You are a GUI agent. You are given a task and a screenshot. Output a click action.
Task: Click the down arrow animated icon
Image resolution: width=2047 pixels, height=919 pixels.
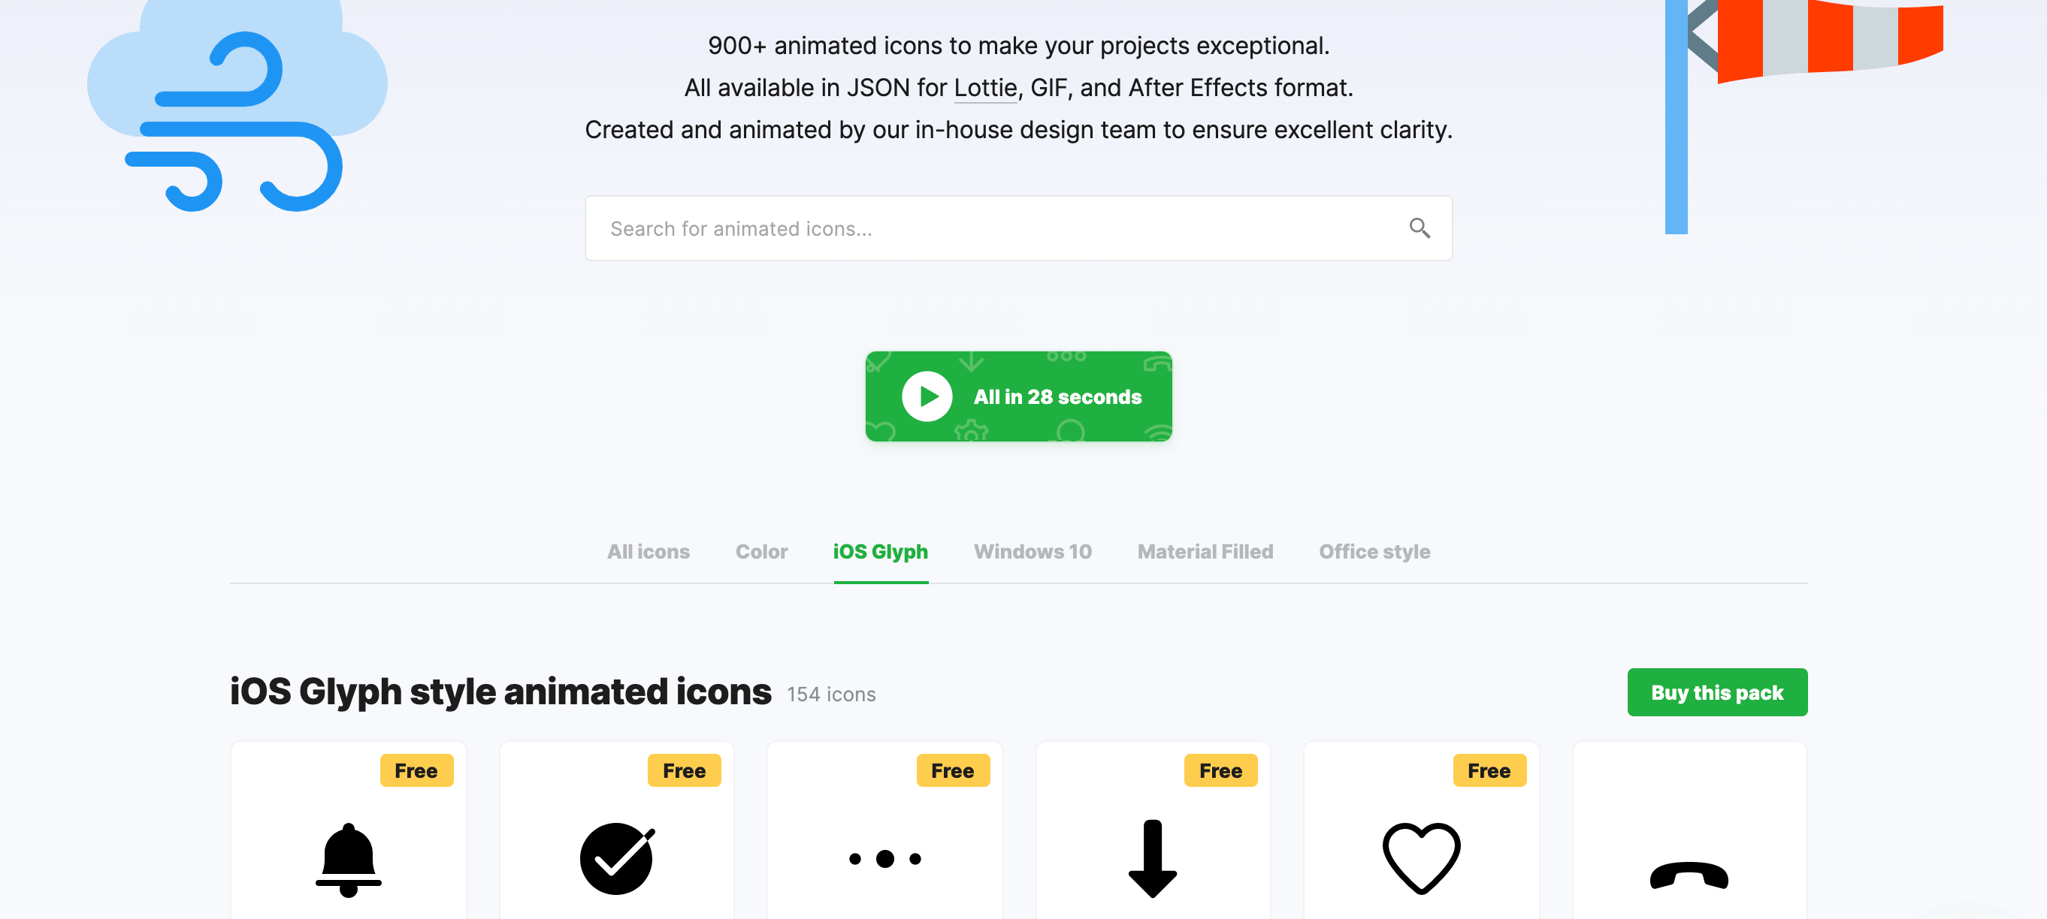click(x=1152, y=859)
